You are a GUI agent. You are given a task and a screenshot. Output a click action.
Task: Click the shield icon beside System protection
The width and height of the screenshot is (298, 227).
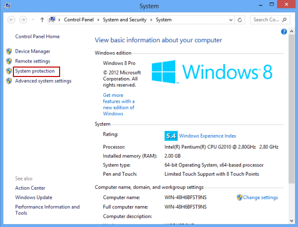[x=9, y=71]
